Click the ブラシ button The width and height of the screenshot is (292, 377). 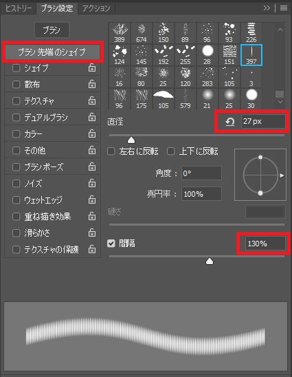pos(52,30)
